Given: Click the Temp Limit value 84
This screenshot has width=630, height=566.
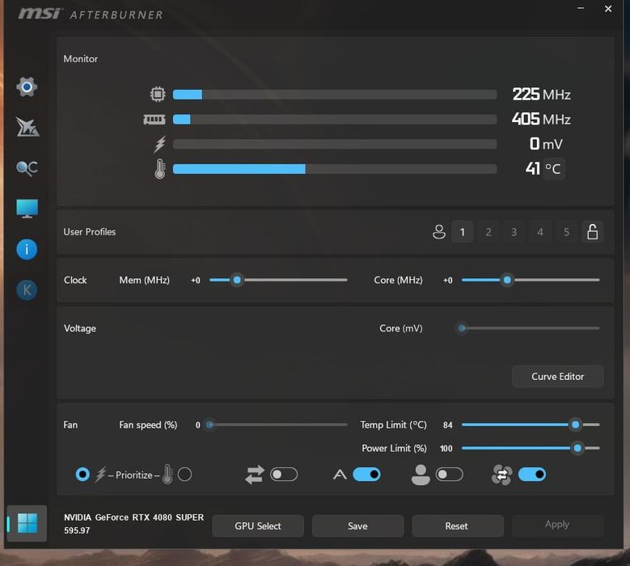Looking at the screenshot, I should (447, 425).
